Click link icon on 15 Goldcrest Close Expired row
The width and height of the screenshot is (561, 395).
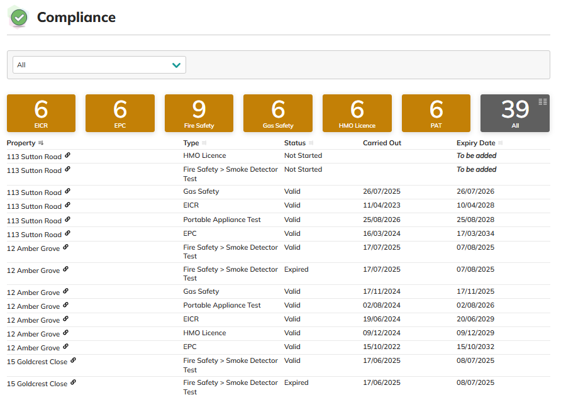(73, 382)
